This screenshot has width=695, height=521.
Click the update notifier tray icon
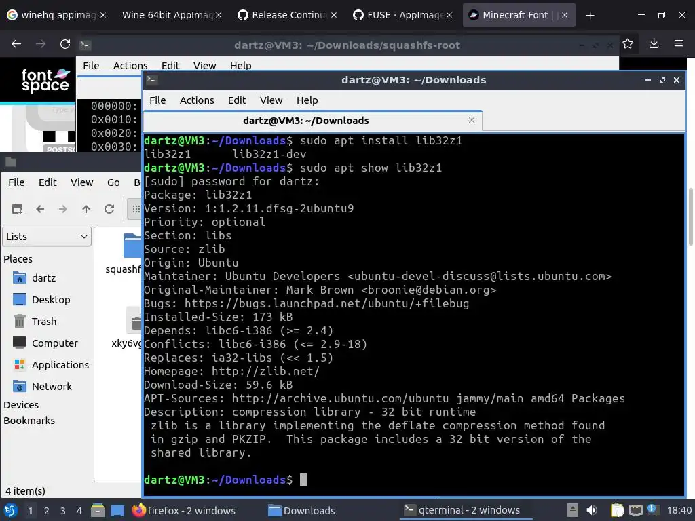(652, 509)
